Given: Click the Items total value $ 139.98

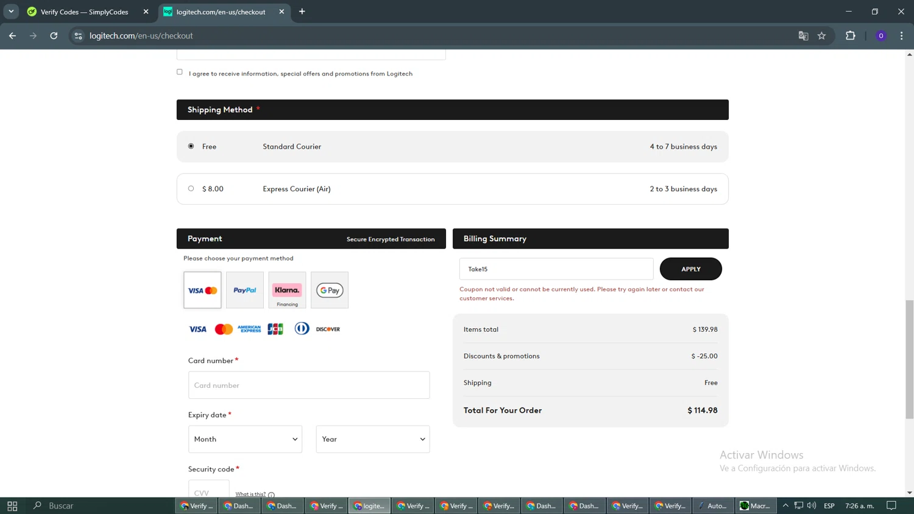Looking at the screenshot, I should (x=705, y=329).
